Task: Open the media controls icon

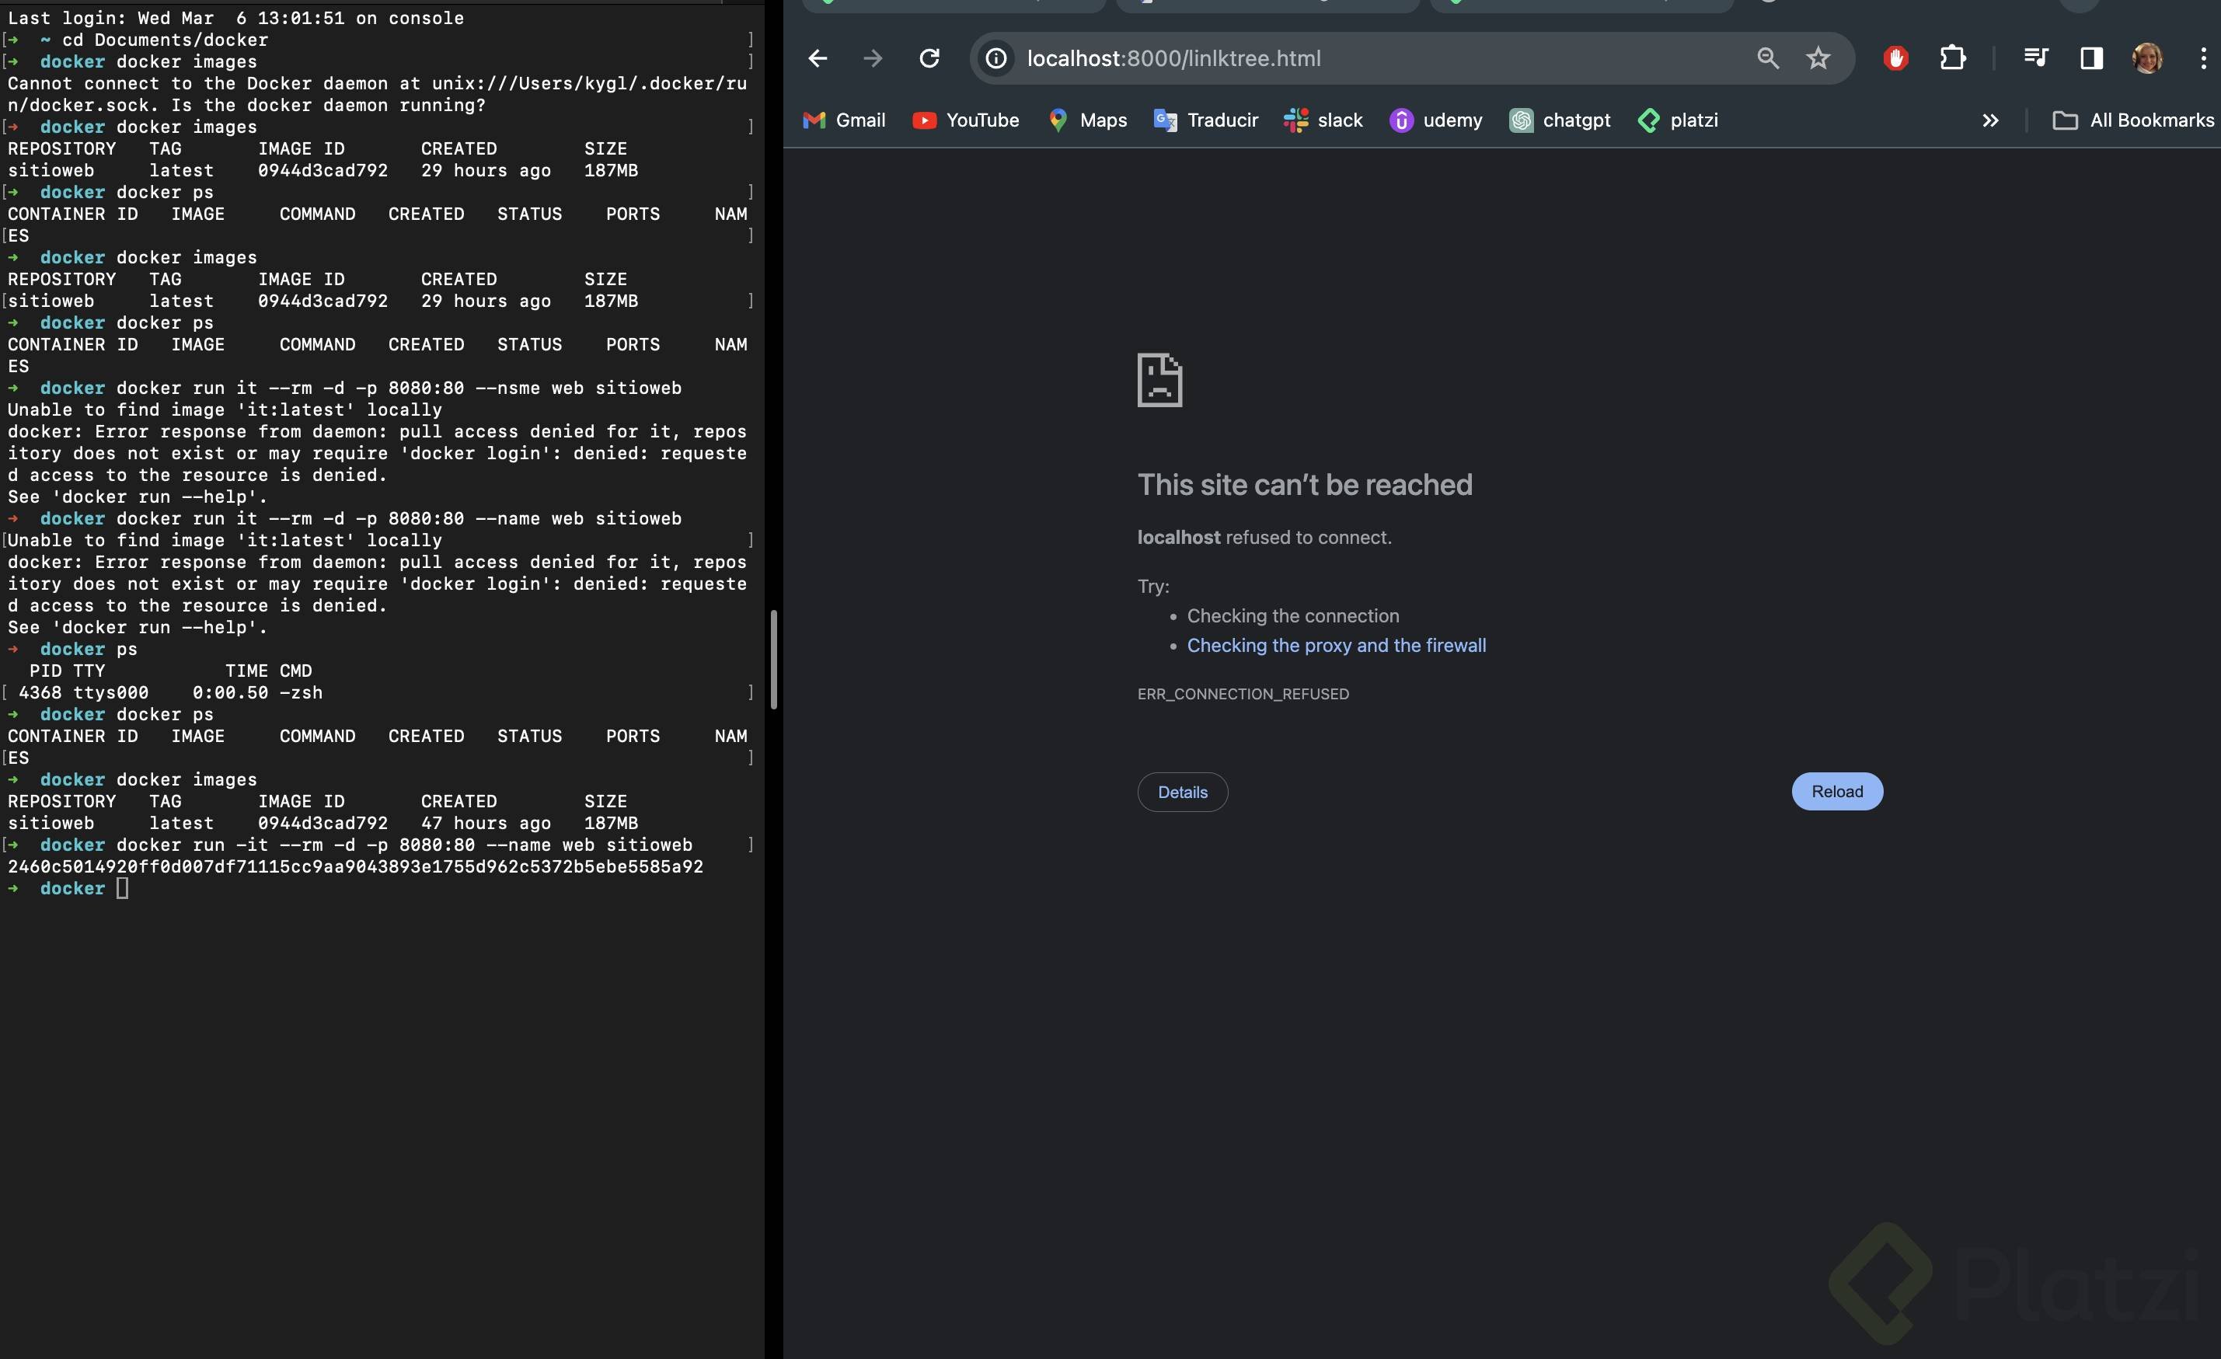Action: [2035, 58]
